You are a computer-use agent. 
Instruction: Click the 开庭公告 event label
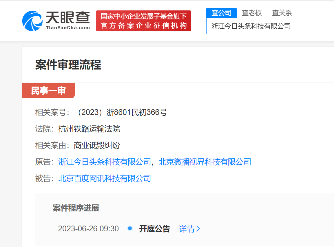point(154,229)
